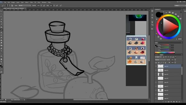Create a new adjustment layer icon
The width and height of the screenshot is (186, 105).
coord(171,102)
